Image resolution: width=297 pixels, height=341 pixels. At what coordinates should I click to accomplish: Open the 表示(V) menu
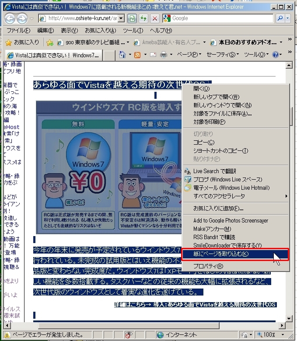pos(69,31)
